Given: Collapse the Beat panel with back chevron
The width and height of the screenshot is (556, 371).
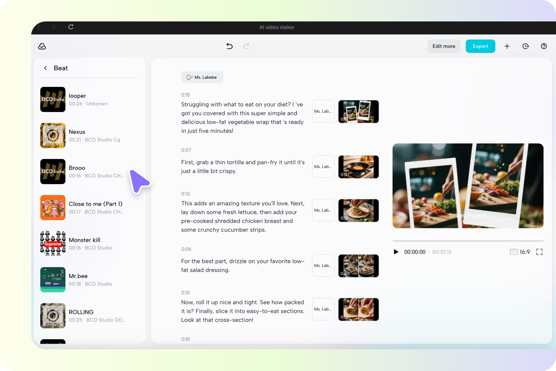Looking at the screenshot, I should tap(45, 68).
